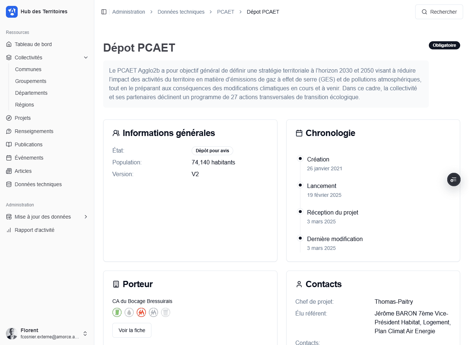The height and width of the screenshot is (345, 469).
Task: Click the grey flame competence icon
Action: (x=154, y=313)
